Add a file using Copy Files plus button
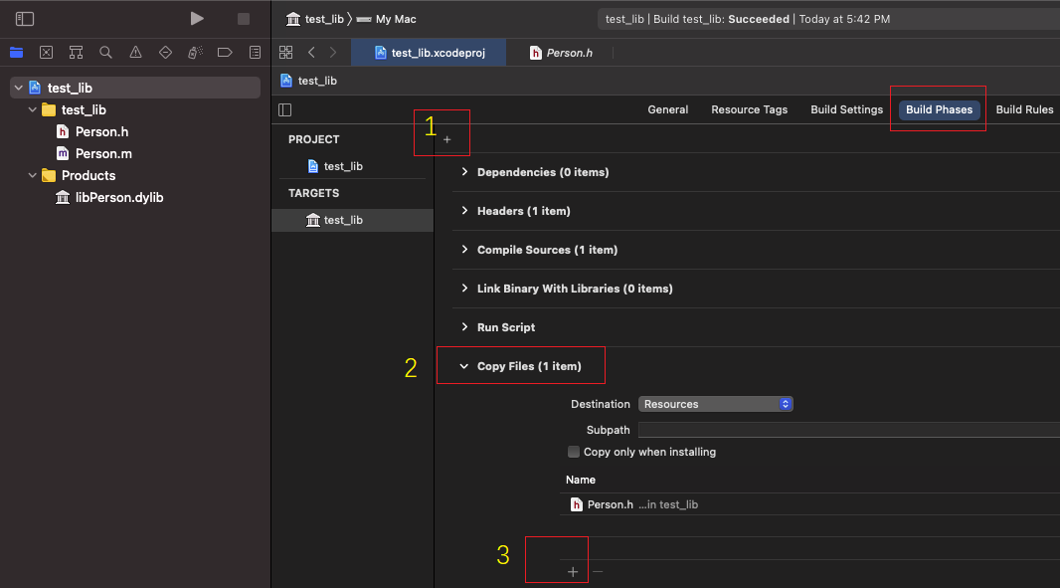 [573, 572]
